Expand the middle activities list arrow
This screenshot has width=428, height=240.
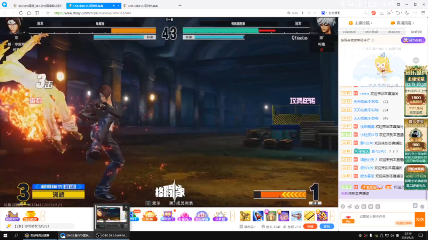click(232, 216)
